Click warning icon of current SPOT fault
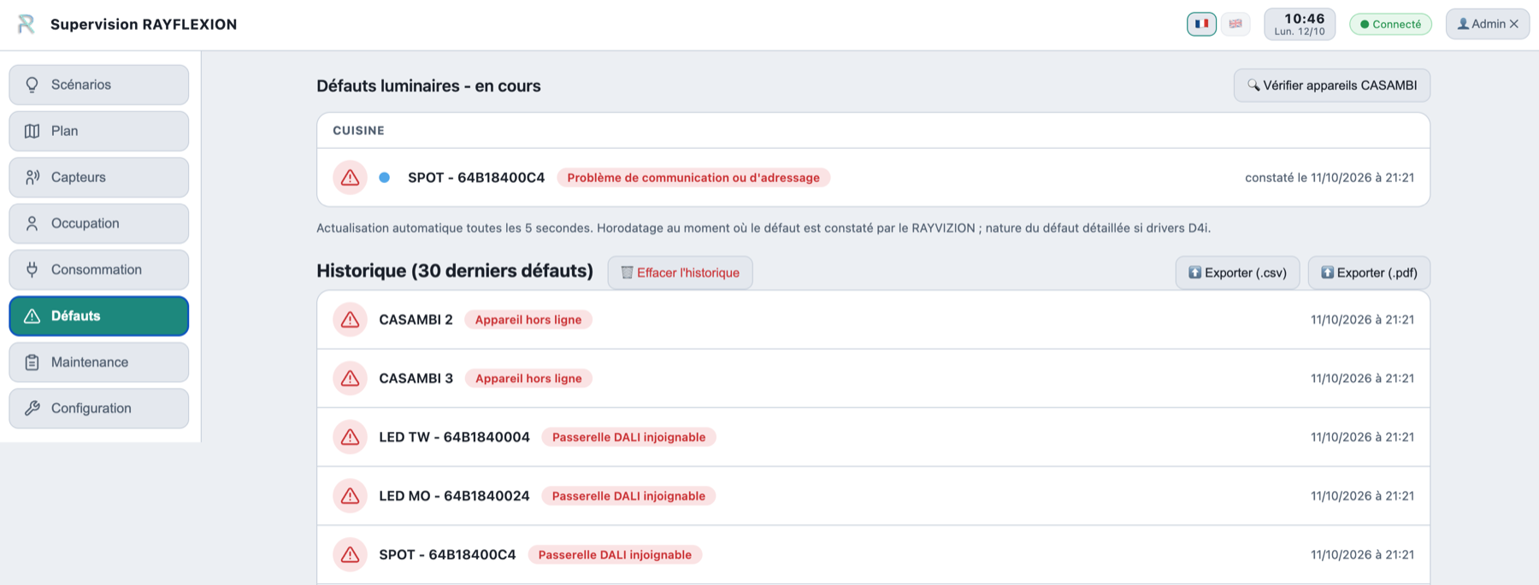1539x585 pixels. pyautogui.click(x=350, y=178)
